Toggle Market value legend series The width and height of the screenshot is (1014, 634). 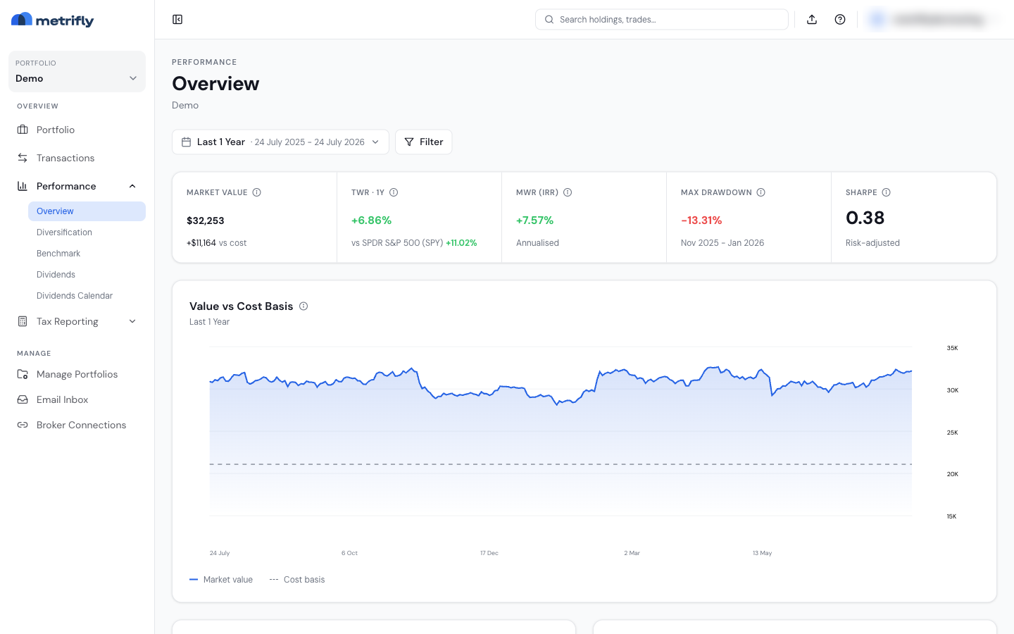point(221,580)
